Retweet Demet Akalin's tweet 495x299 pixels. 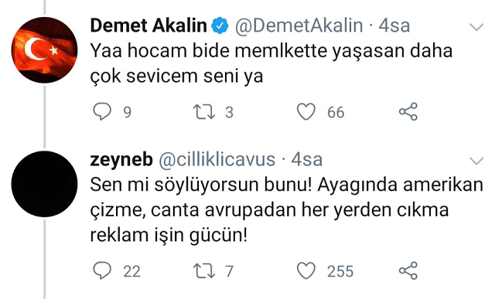point(204,112)
